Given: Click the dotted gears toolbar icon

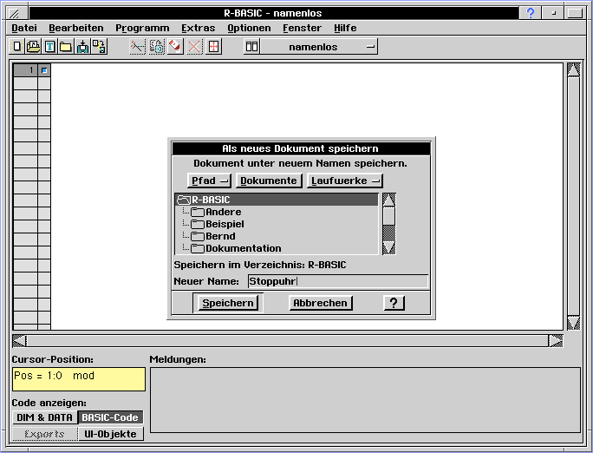Looking at the screenshot, I should coord(157,47).
